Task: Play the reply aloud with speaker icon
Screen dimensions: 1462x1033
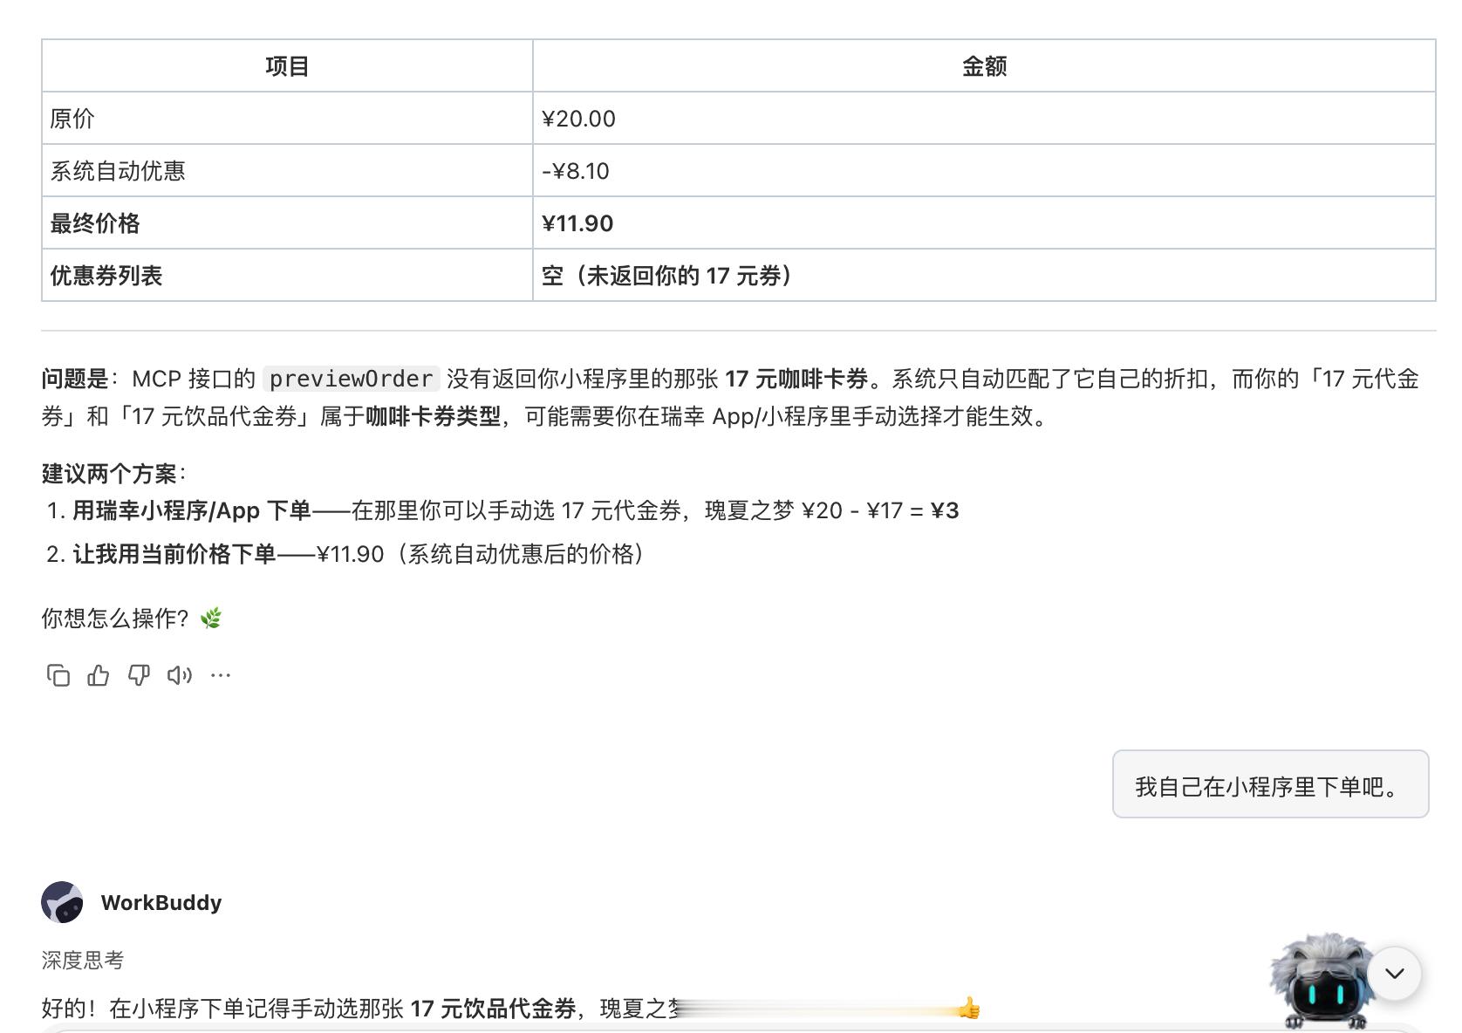Action: [x=180, y=675]
